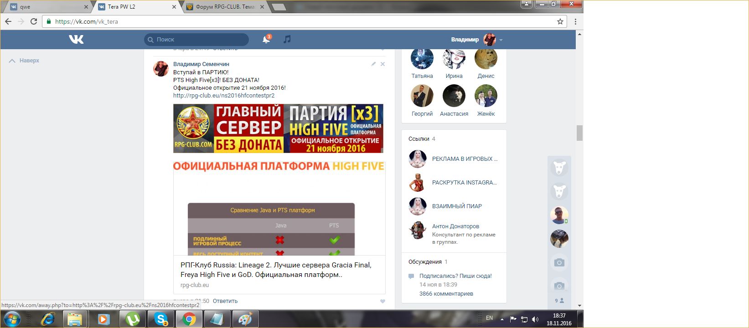
Task: Open the Обсуждения section header
Action: pyautogui.click(x=428, y=262)
